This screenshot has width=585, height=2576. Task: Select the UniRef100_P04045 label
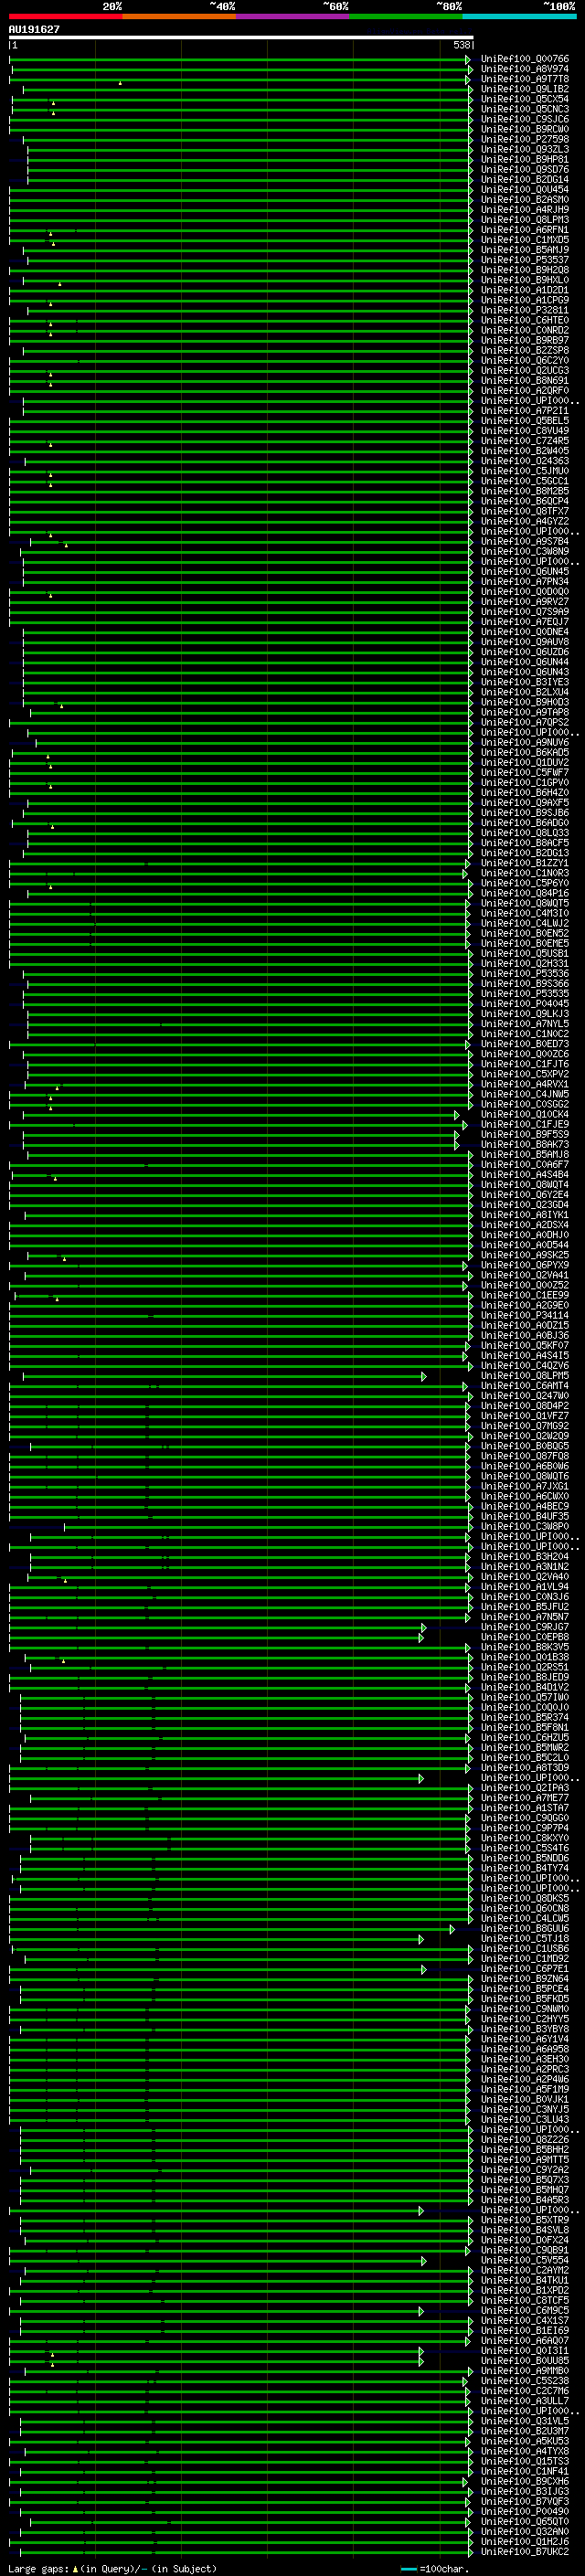pos(525,1004)
